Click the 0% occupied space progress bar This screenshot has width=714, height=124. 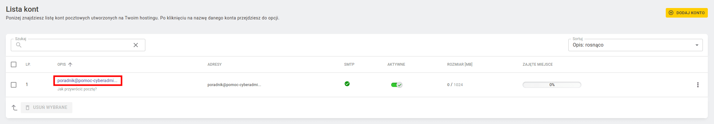coord(552,85)
